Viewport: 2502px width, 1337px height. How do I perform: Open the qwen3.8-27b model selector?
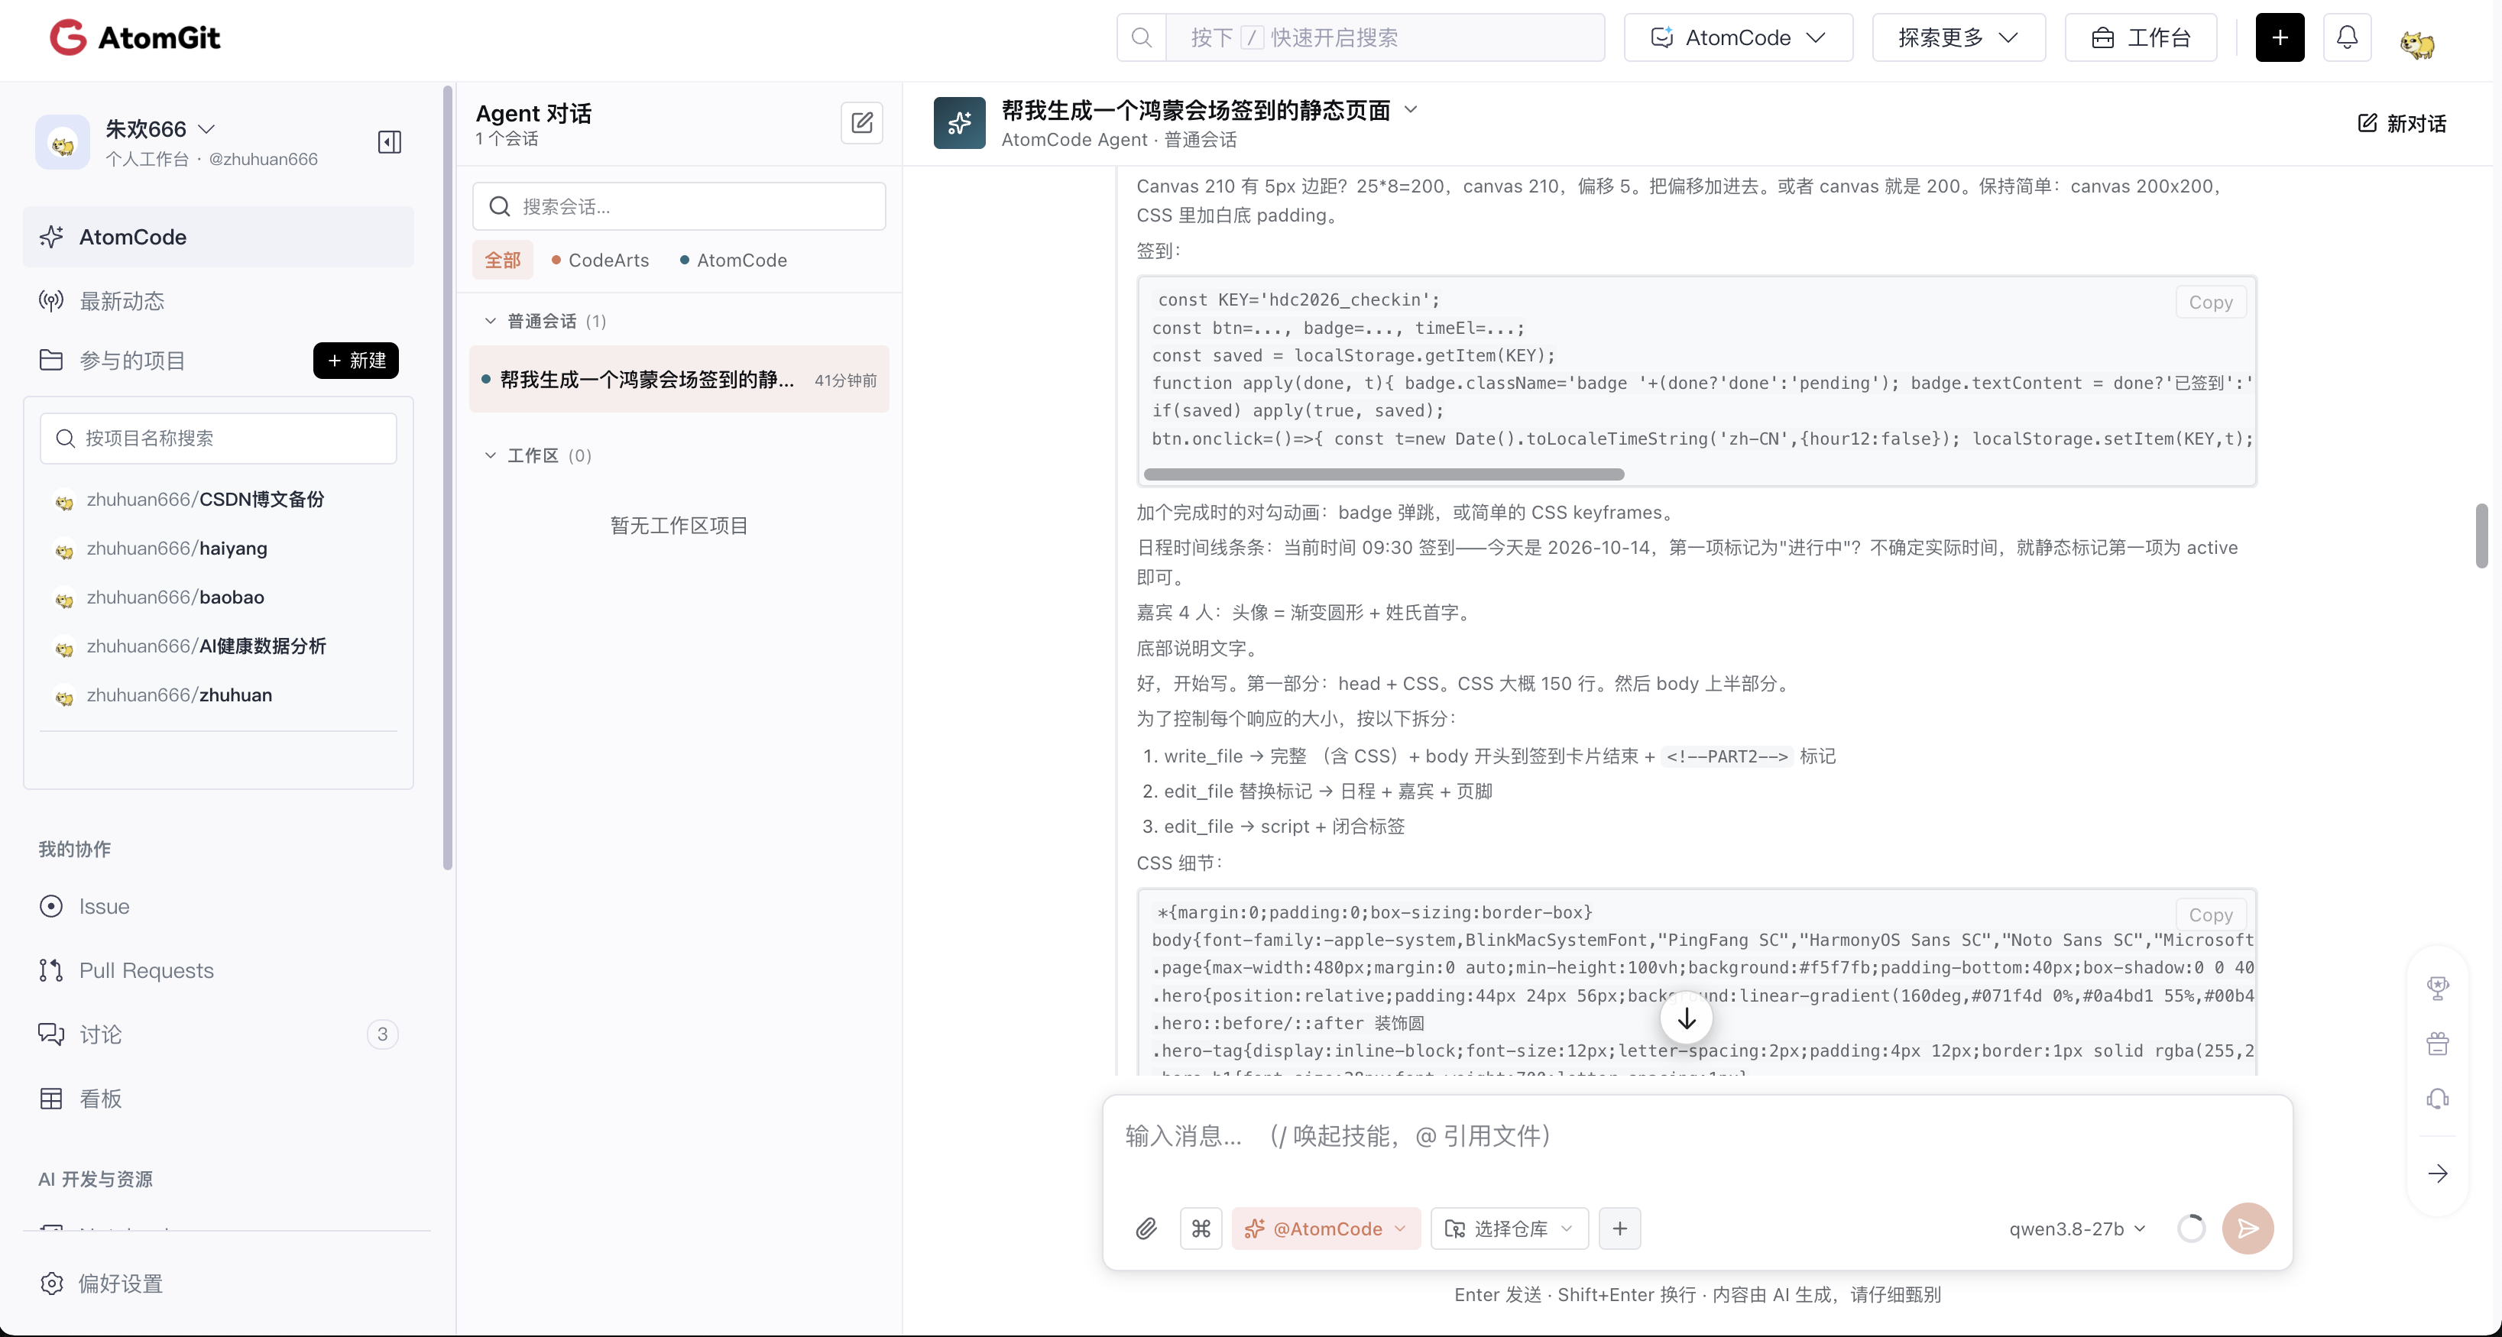2076,1229
